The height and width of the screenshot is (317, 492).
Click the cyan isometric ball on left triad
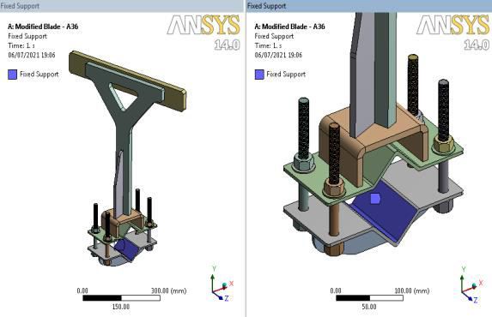[224, 285]
